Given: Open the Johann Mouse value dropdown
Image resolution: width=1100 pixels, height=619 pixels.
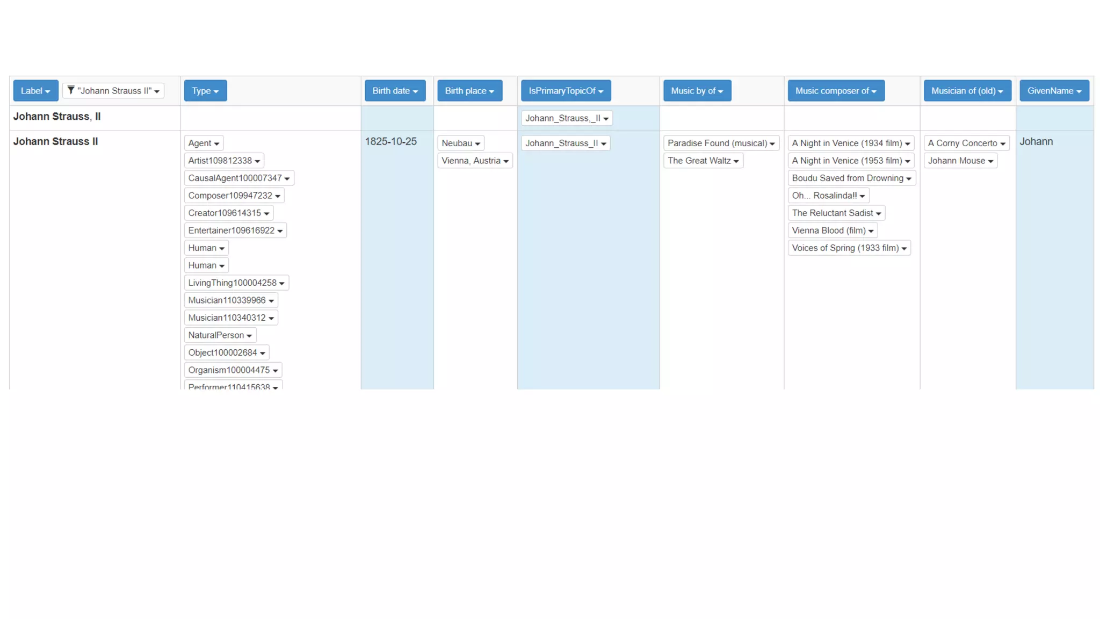Looking at the screenshot, I should click(960, 161).
